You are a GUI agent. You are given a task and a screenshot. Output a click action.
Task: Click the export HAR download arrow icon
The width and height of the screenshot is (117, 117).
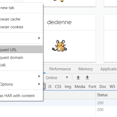[x=87, y=78]
